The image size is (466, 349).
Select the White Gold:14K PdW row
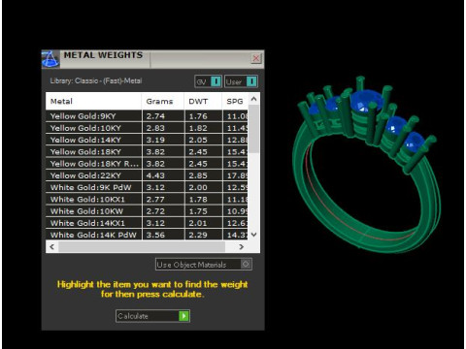click(148, 235)
